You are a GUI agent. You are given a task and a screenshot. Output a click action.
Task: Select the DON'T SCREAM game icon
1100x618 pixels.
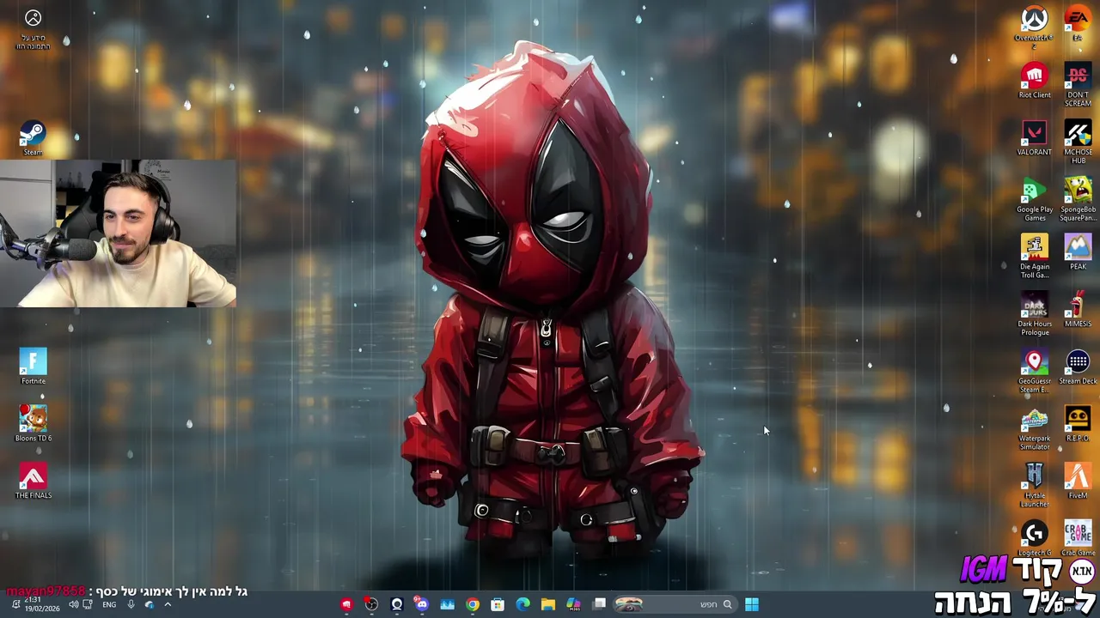(1078, 85)
